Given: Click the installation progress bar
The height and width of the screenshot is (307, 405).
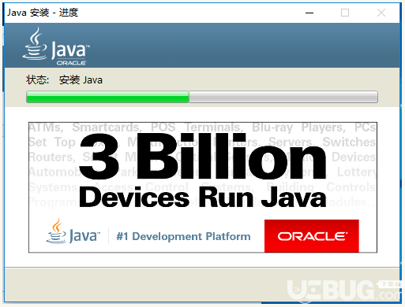Looking at the screenshot, I should point(202,97).
